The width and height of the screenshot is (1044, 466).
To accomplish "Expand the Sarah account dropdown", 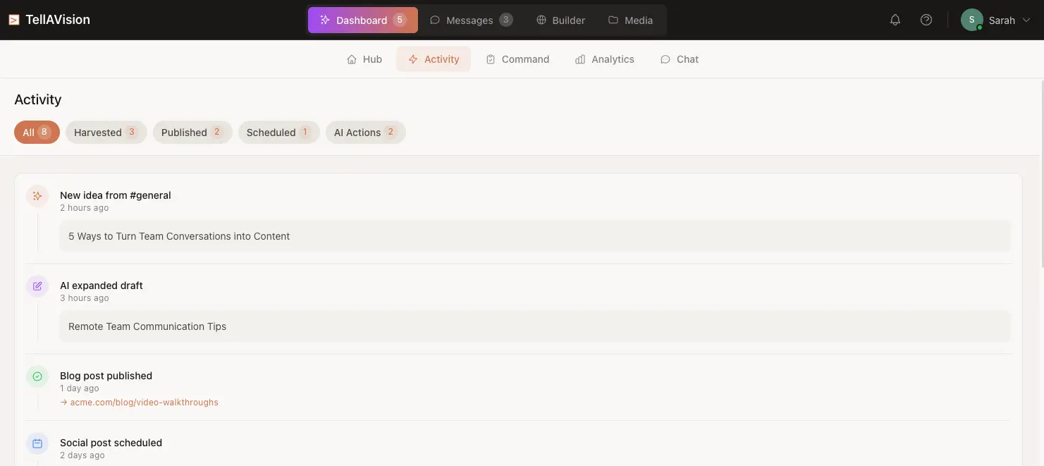I will pyautogui.click(x=1026, y=20).
